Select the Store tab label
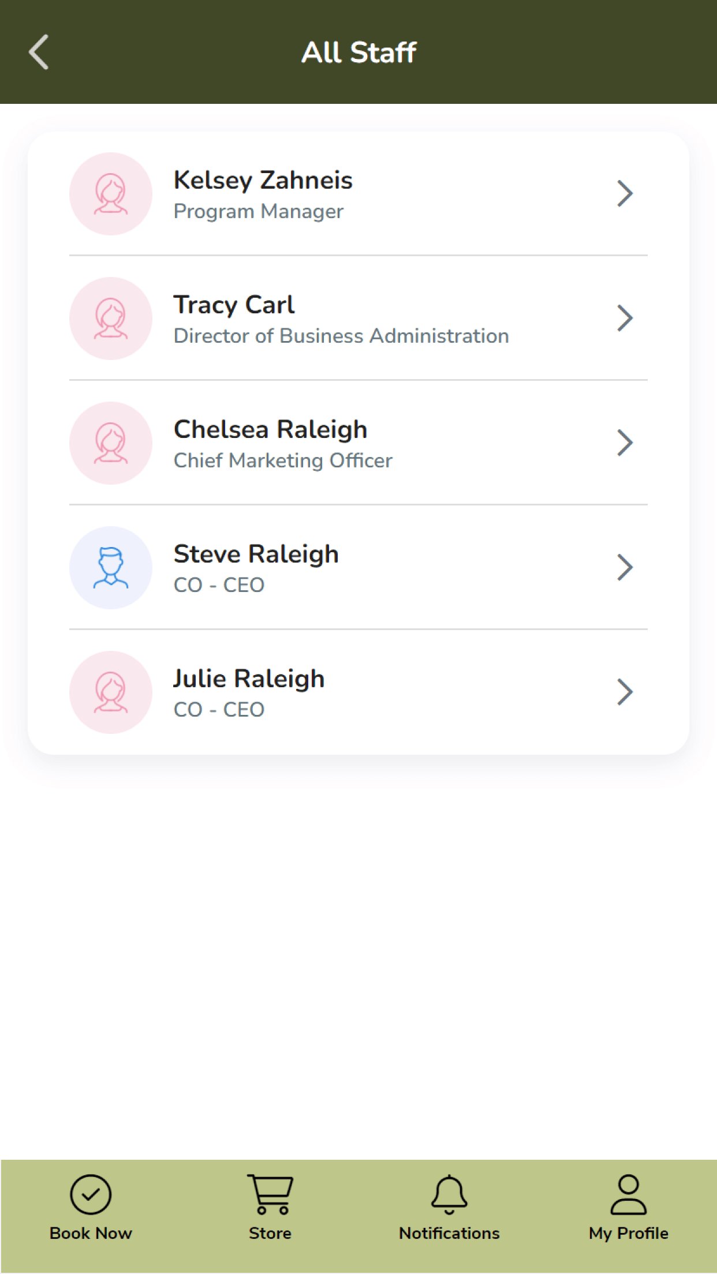Screen dimensions: 717x1274 (x=270, y=1233)
